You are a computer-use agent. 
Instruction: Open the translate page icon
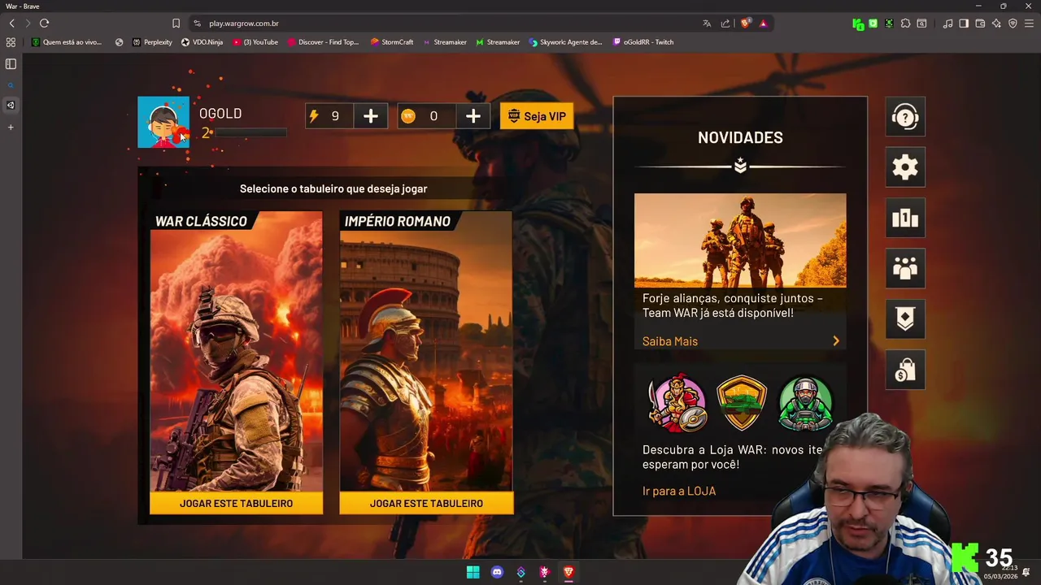(707, 24)
